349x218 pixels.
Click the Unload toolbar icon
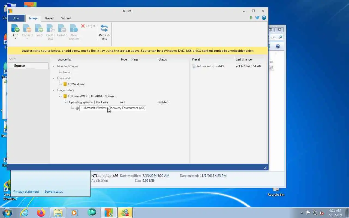pyautogui.click(x=62, y=28)
